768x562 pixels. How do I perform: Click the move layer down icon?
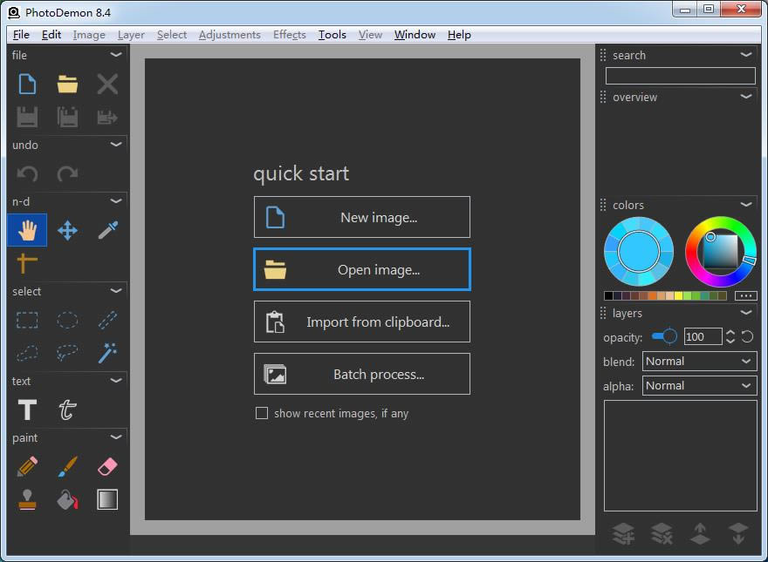coord(738,533)
